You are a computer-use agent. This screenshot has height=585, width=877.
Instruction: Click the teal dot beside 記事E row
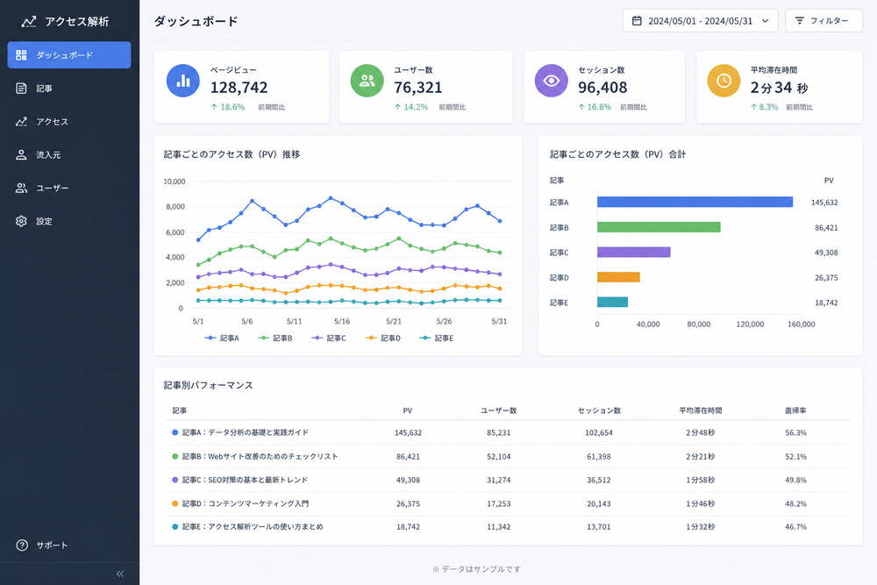coord(175,527)
